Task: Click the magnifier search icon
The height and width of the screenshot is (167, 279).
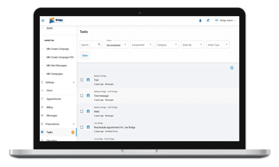Action: point(99,44)
